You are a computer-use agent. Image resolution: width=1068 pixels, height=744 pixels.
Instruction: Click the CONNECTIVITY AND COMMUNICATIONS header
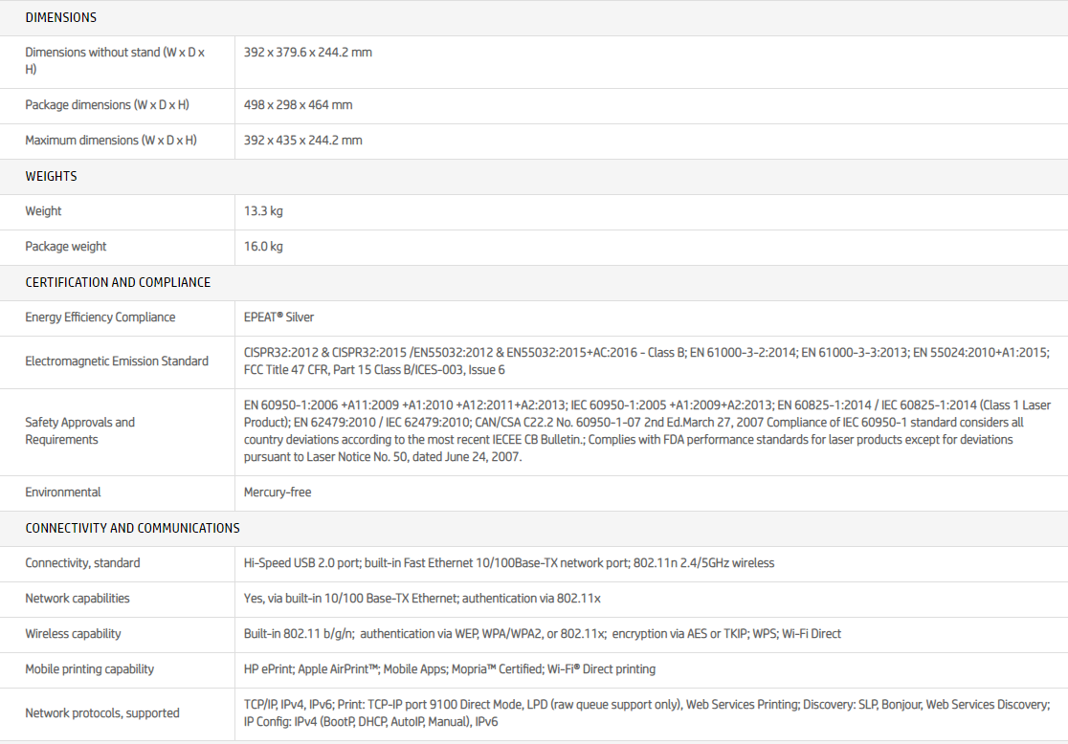132,528
